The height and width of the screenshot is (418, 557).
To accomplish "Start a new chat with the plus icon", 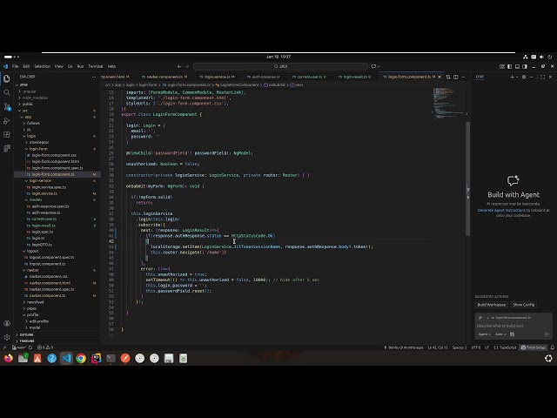I will 512,77.
